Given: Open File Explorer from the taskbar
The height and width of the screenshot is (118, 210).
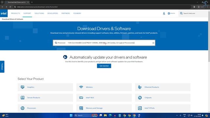Looking at the screenshot, I should (105, 115).
